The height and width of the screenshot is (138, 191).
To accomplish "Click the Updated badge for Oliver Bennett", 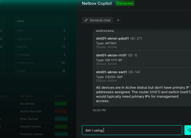I will (x=61, y=119).
